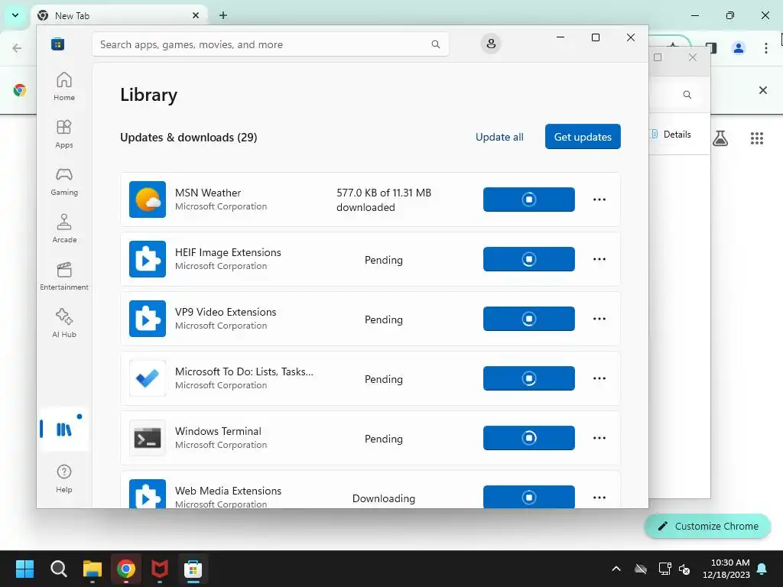Open Chrome profile avatar
The width and height of the screenshot is (783, 587).
coord(738,48)
